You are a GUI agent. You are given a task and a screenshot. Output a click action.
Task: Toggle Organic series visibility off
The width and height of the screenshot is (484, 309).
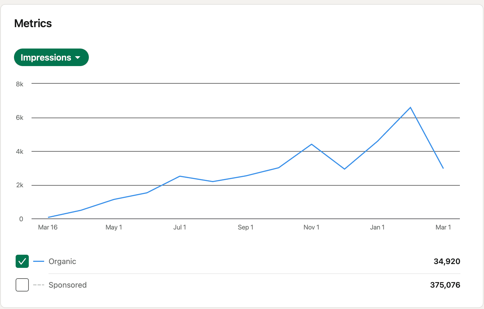coord(22,261)
